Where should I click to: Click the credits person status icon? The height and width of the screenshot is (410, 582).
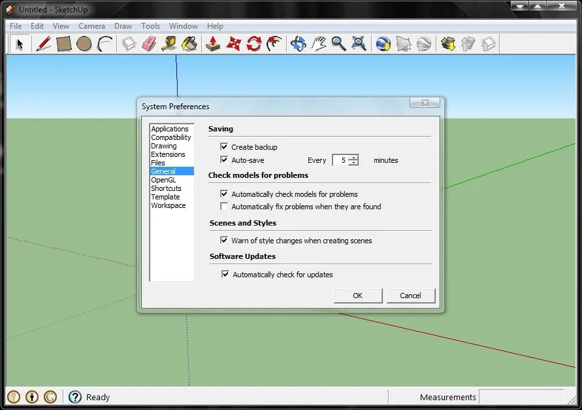coord(32,397)
